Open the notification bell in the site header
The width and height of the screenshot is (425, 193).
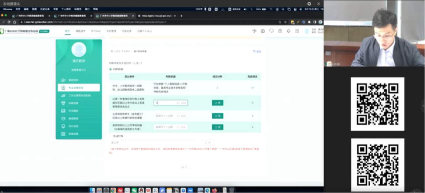point(288,31)
